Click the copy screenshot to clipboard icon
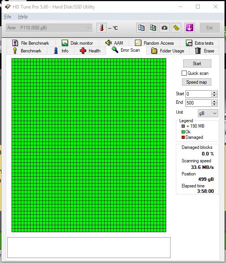The width and height of the screenshot is (226, 263). pos(153,28)
